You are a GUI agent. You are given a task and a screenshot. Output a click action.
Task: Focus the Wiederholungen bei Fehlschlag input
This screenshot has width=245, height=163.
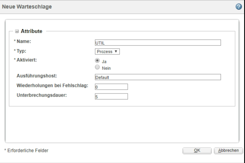click(111, 87)
